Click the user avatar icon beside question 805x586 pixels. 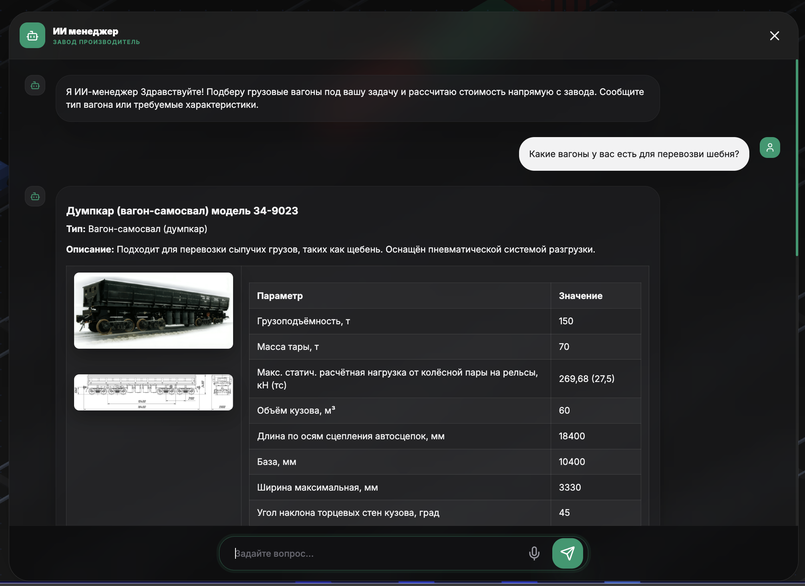coord(769,148)
